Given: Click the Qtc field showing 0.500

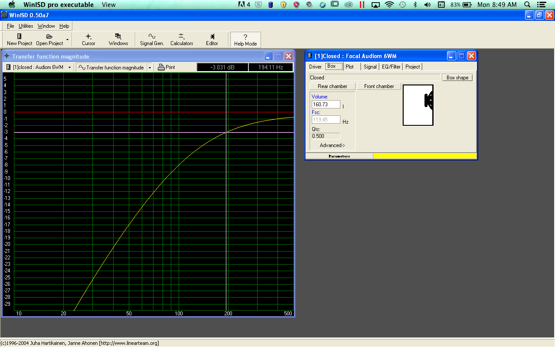Looking at the screenshot, I should click(x=326, y=136).
